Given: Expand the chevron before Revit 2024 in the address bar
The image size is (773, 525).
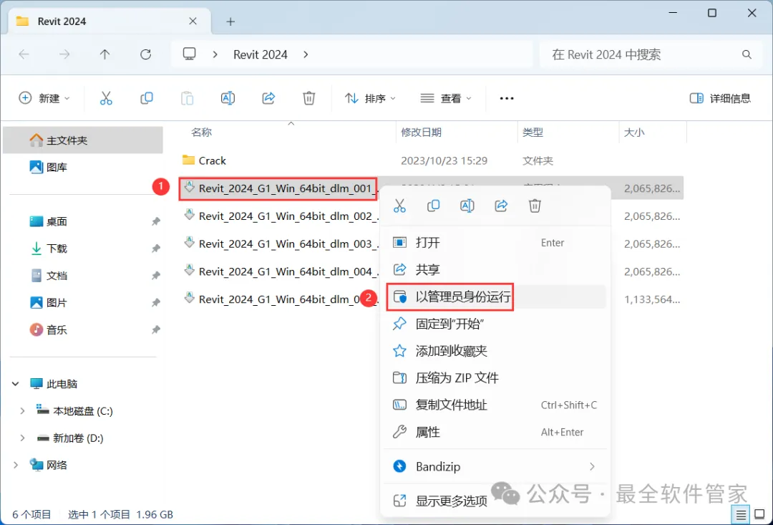Looking at the screenshot, I should [x=215, y=54].
